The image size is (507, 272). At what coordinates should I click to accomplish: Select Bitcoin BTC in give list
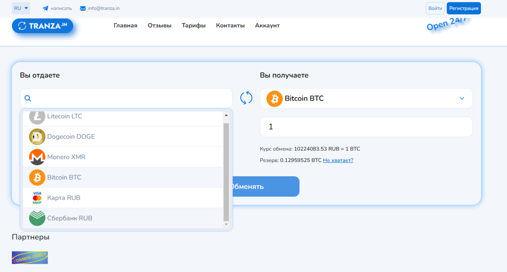click(x=124, y=177)
